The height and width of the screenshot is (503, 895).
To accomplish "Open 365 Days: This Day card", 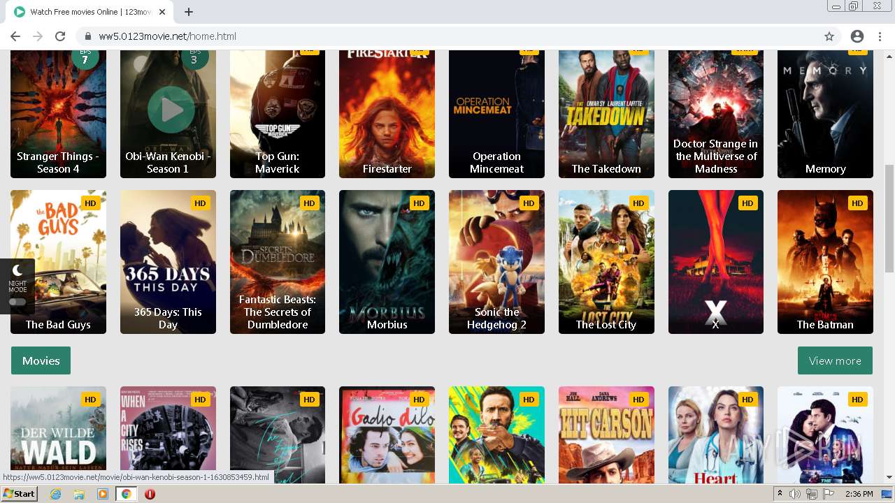I will pyautogui.click(x=168, y=262).
